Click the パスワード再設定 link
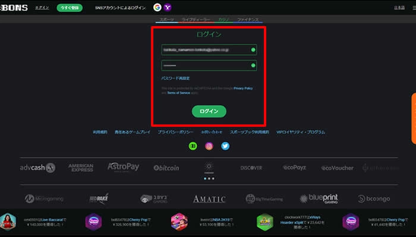This screenshot has height=237, width=416. [175, 78]
